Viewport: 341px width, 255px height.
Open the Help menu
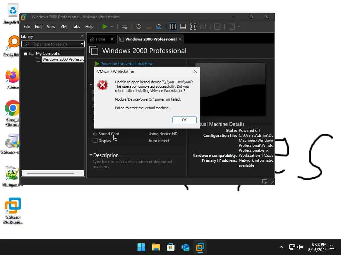tap(89, 27)
